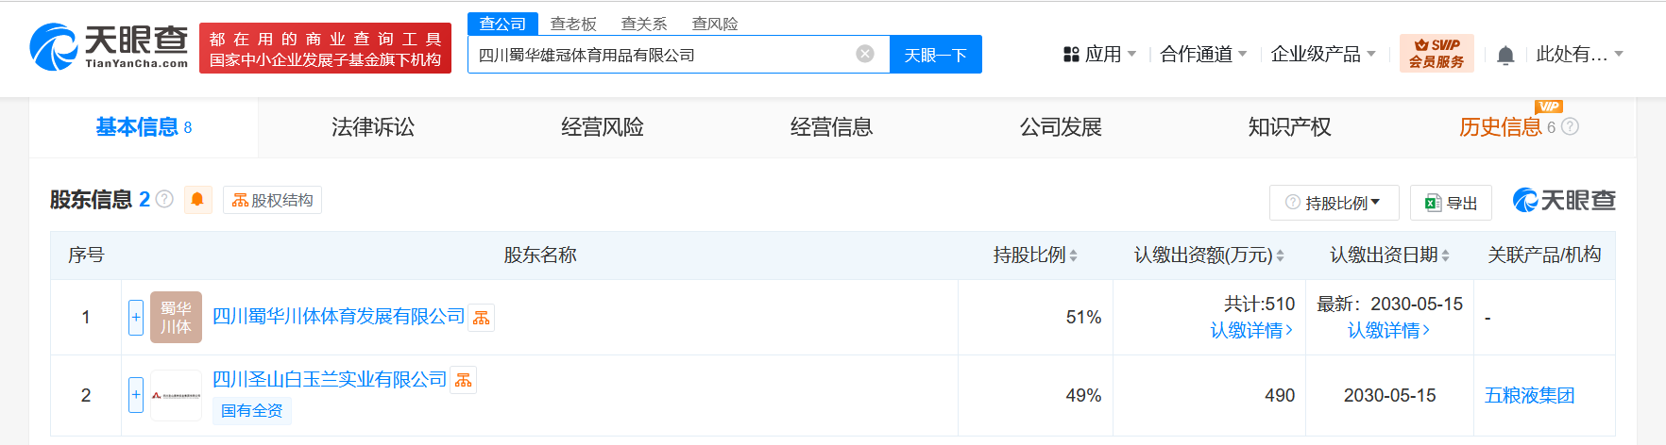Screen dimensions: 1666x445
Task: Click the 应用 grid icon menu
Action: click(1099, 55)
